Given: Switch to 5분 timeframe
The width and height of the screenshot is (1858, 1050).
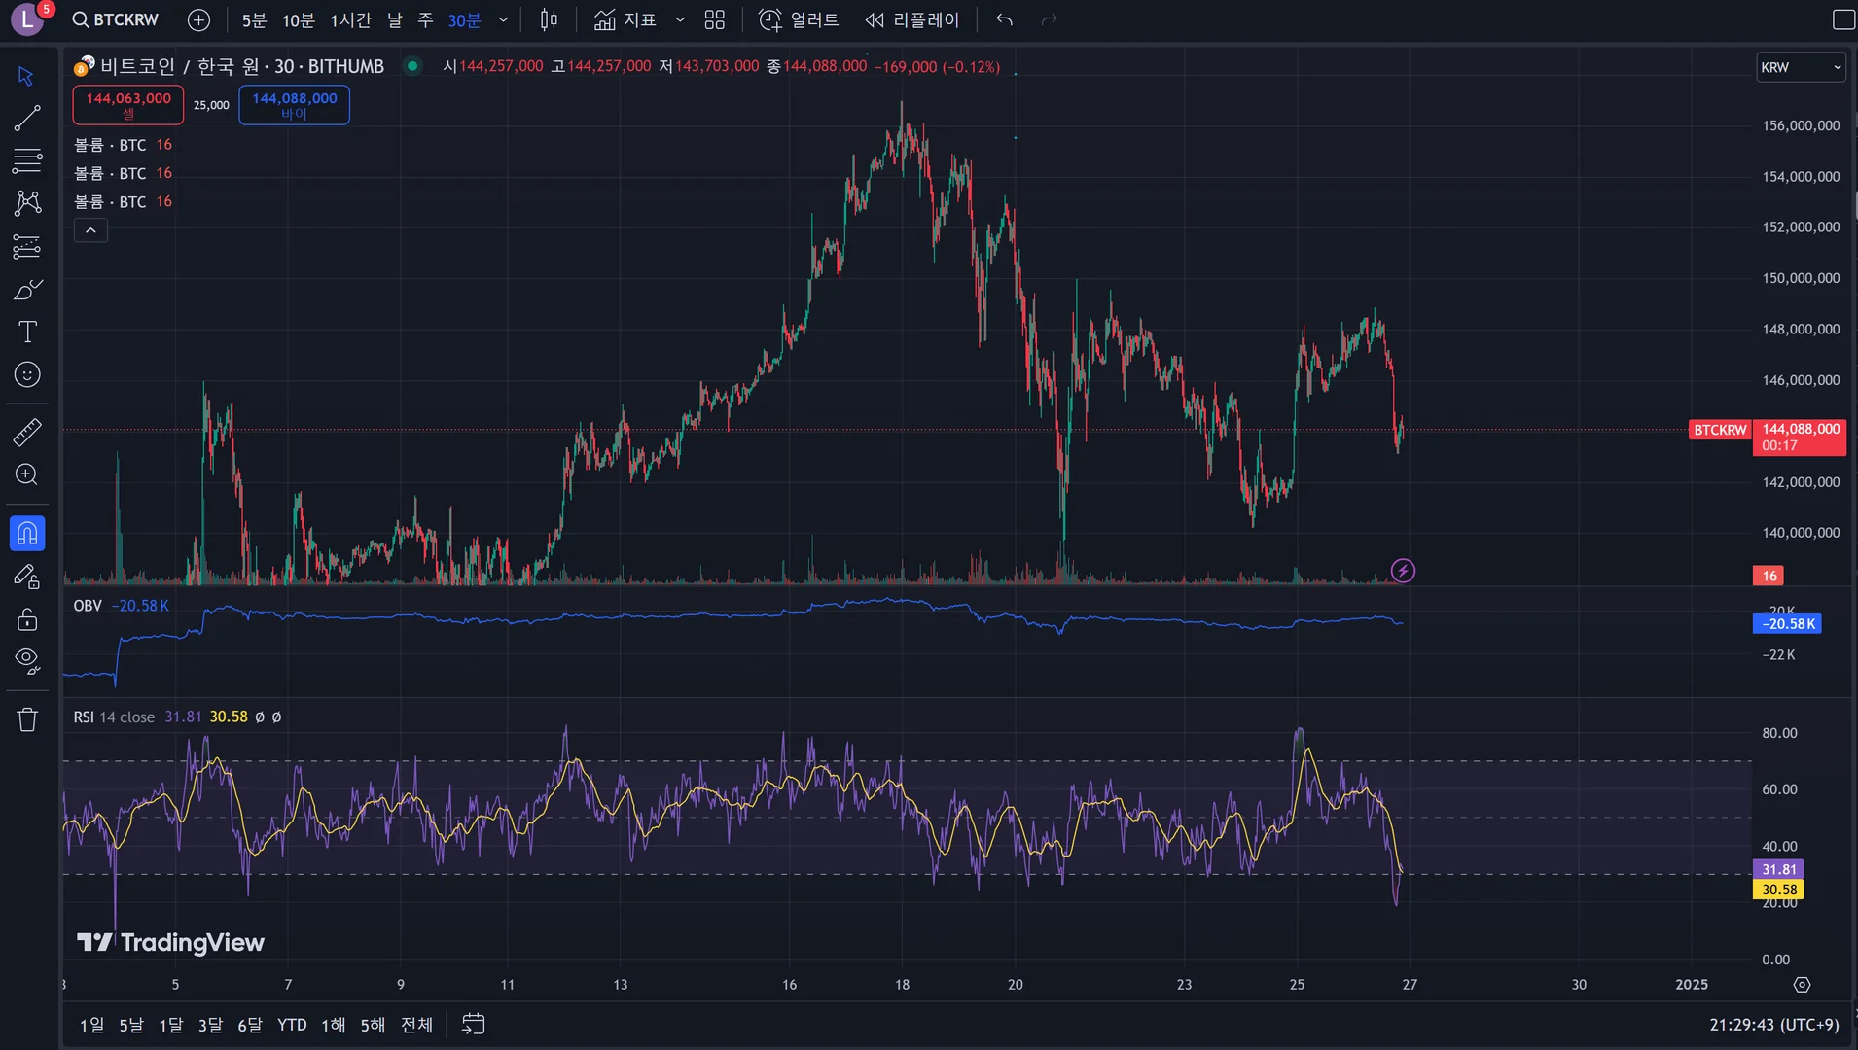Looking at the screenshot, I should (x=254, y=19).
